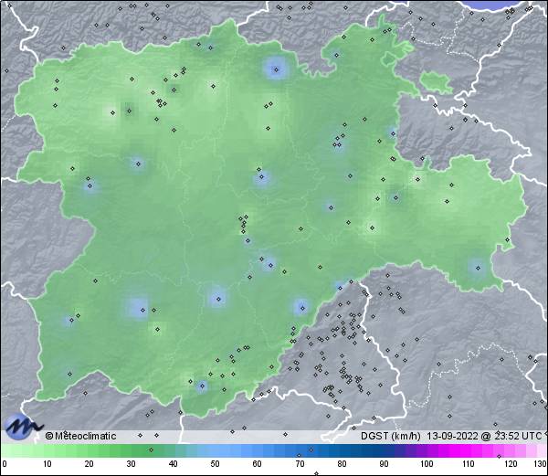Click the legend value 120
The height and width of the screenshot is (476, 548).
coord(511,464)
